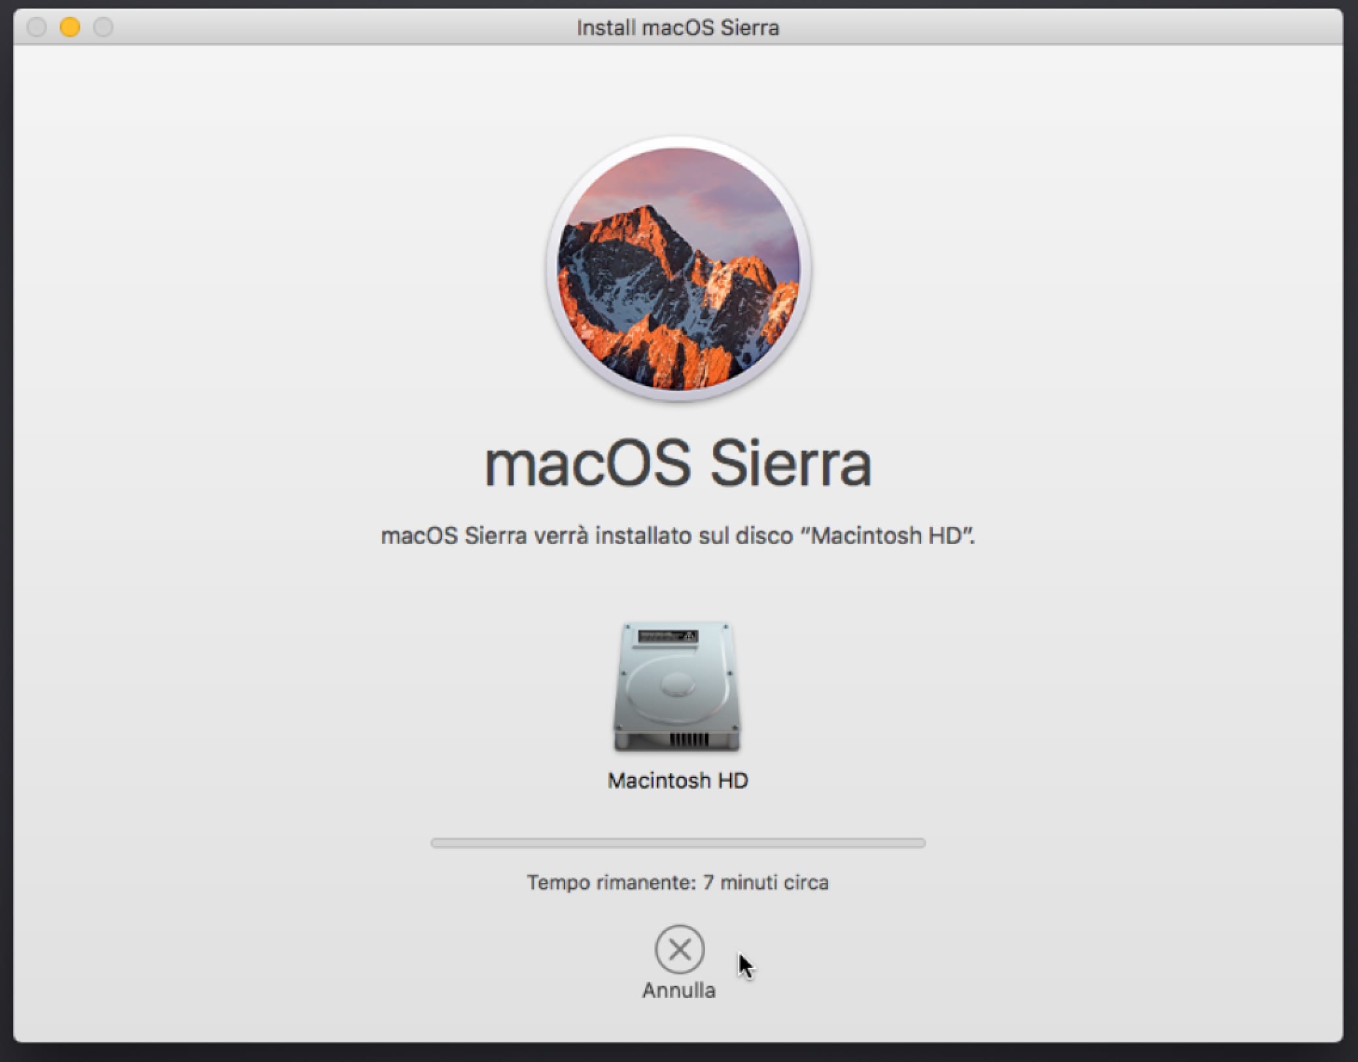Click the grayed-out close window button
This screenshot has height=1062, width=1358.
tap(37, 27)
